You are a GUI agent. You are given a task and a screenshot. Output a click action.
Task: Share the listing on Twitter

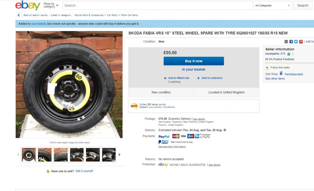pyautogui.click(x=296, y=41)
